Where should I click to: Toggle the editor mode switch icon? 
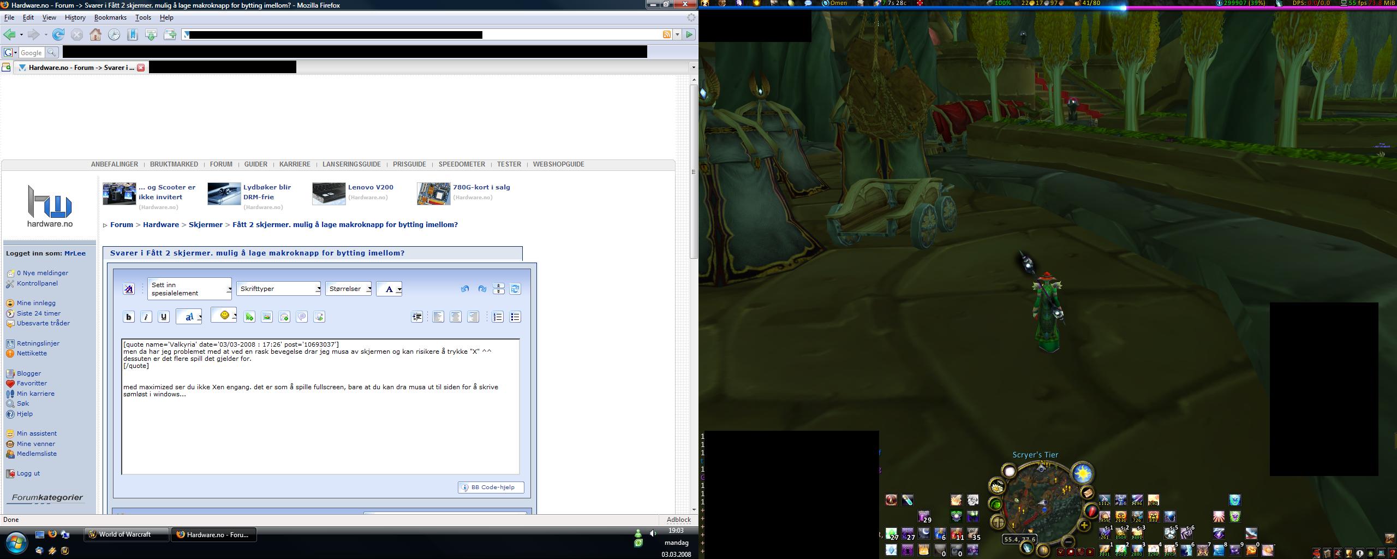click(515, 289)
